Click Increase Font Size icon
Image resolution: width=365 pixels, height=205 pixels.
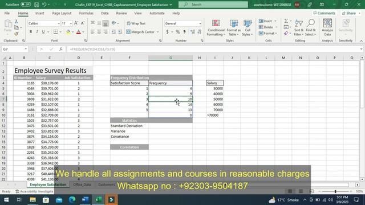[76, 23]
